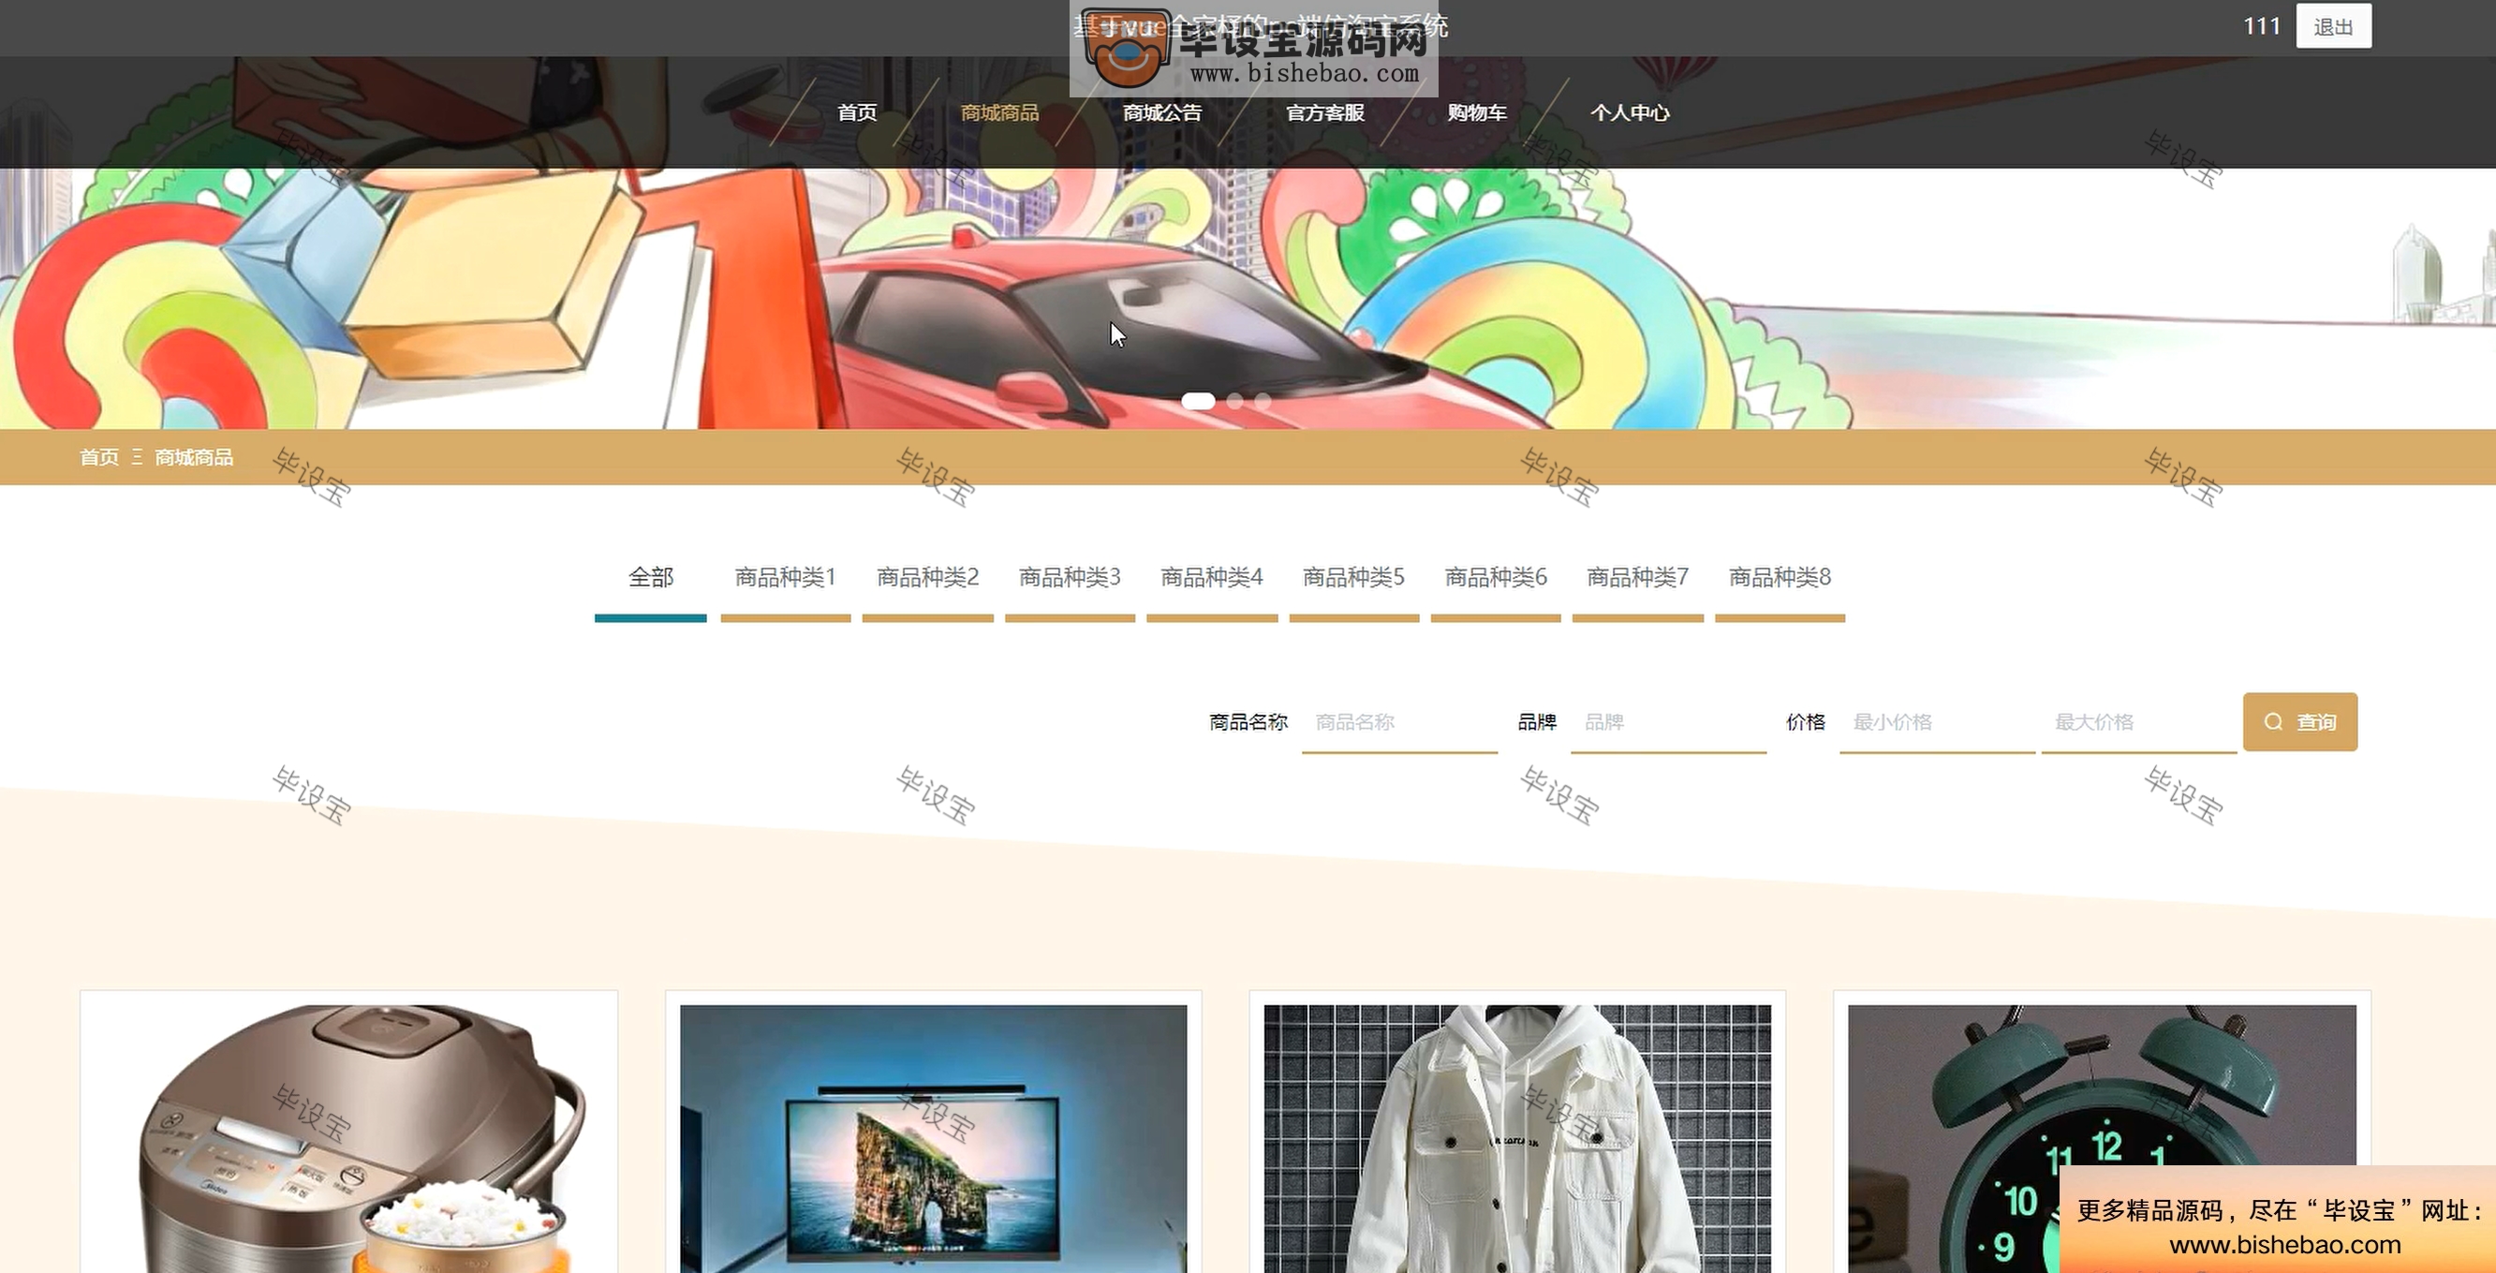
Task: Focus the 商品名称 search input field
Action: pyautogui.click(x=1399, y=723)
